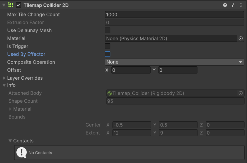Click the Rigidbody 2D icon in Attached Body
The height and width of the screenshot is (163, 247).
pyautogui.click(x=109, y=93)
